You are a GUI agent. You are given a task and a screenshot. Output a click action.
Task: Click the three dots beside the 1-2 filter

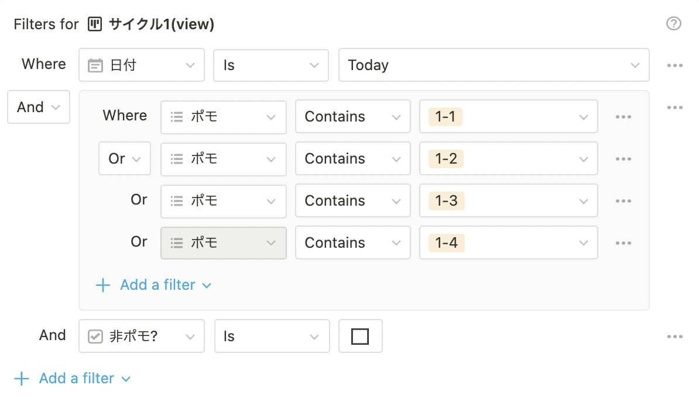pyautogui.click(x=623, y=159)
